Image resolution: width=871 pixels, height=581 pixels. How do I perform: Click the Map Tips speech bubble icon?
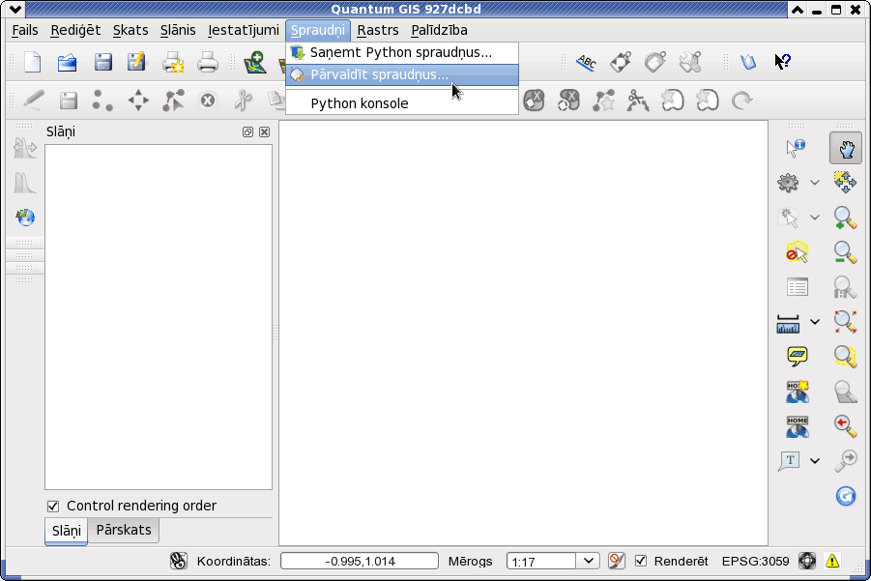798,356
